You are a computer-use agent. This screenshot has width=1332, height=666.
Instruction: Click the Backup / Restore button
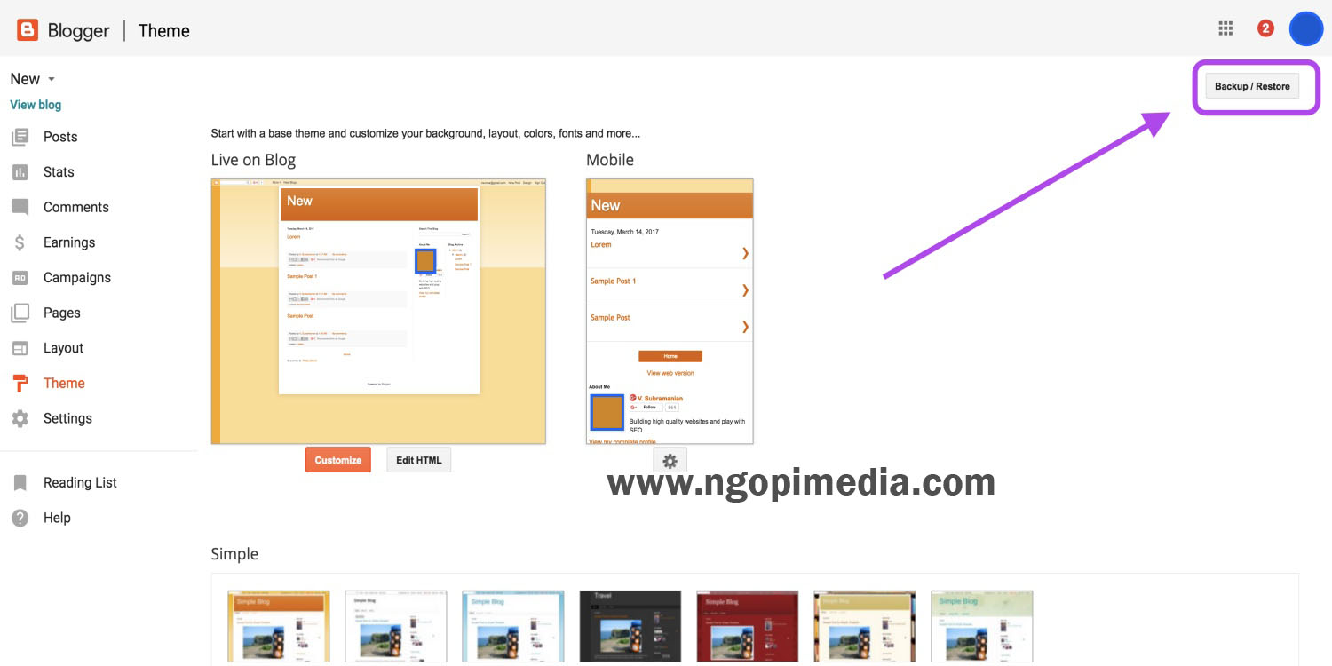coord(1252,86)
